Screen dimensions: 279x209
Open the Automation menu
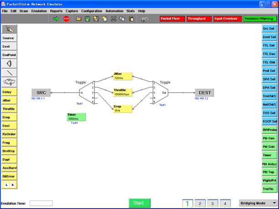coord(114,11)
